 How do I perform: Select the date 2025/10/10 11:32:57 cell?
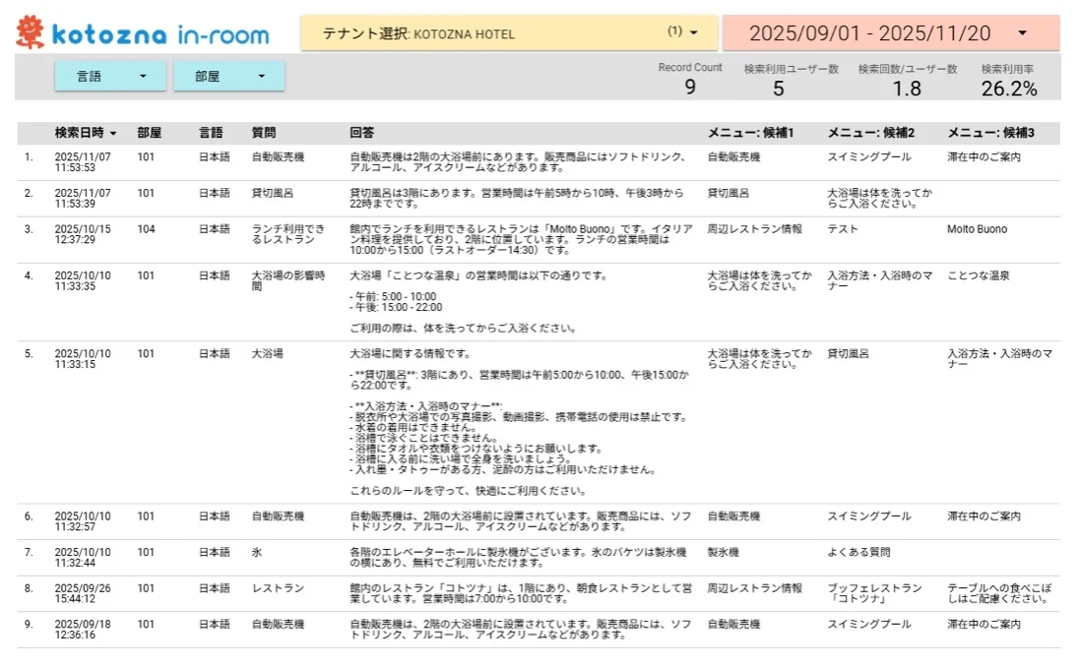(x=83, y=521)
